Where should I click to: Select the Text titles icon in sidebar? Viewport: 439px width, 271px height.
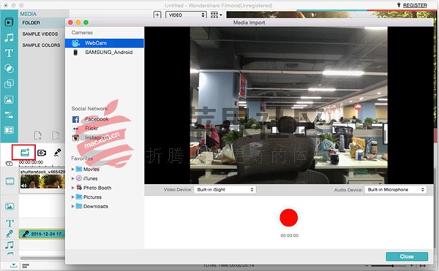tap(9, 53)
